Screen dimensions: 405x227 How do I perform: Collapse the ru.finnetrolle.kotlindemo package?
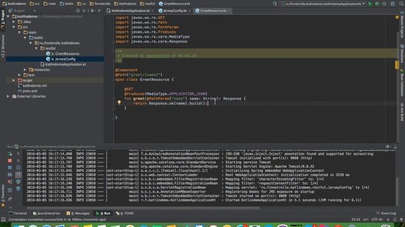31,43
